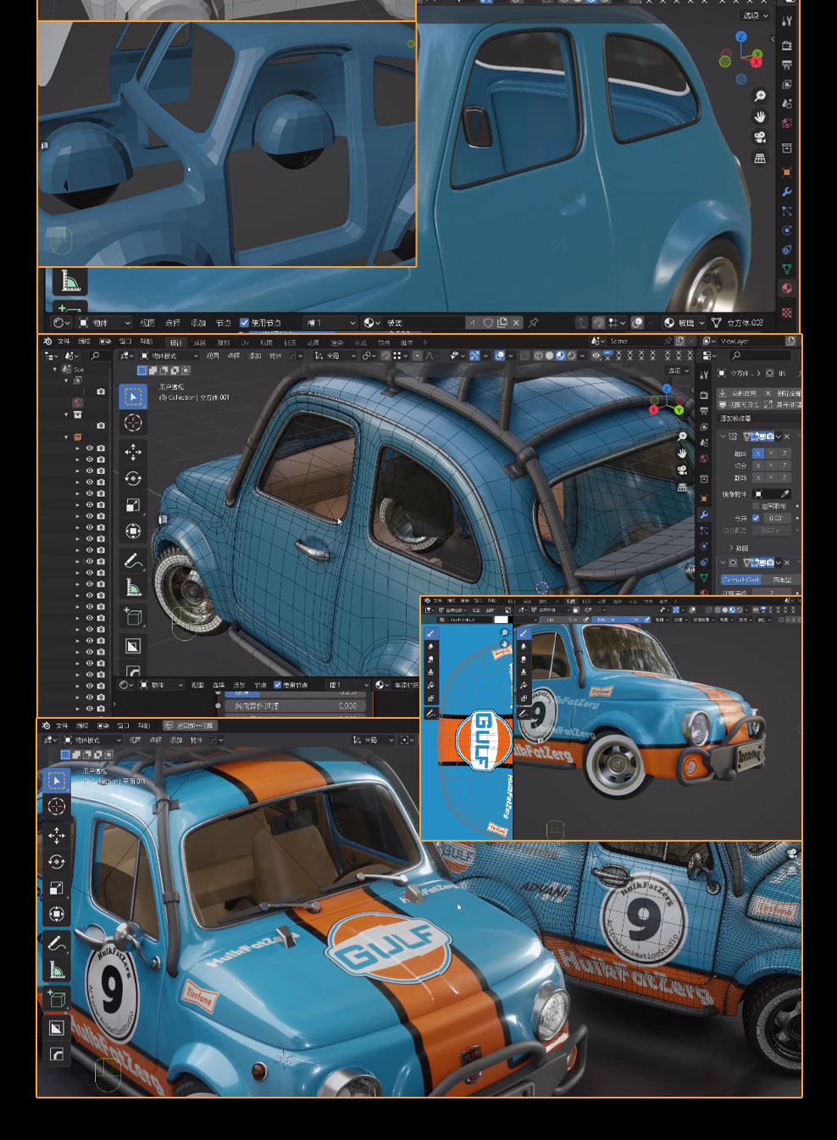The image size is (837, 1140).
Task: Enable the clipping checkbox in mirror modifier
Action: coord(756,506)
